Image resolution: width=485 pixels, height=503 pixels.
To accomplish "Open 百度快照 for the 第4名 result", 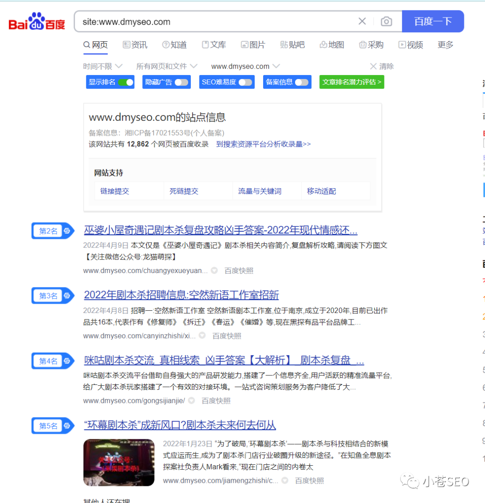I will click(x=216, y=401).
